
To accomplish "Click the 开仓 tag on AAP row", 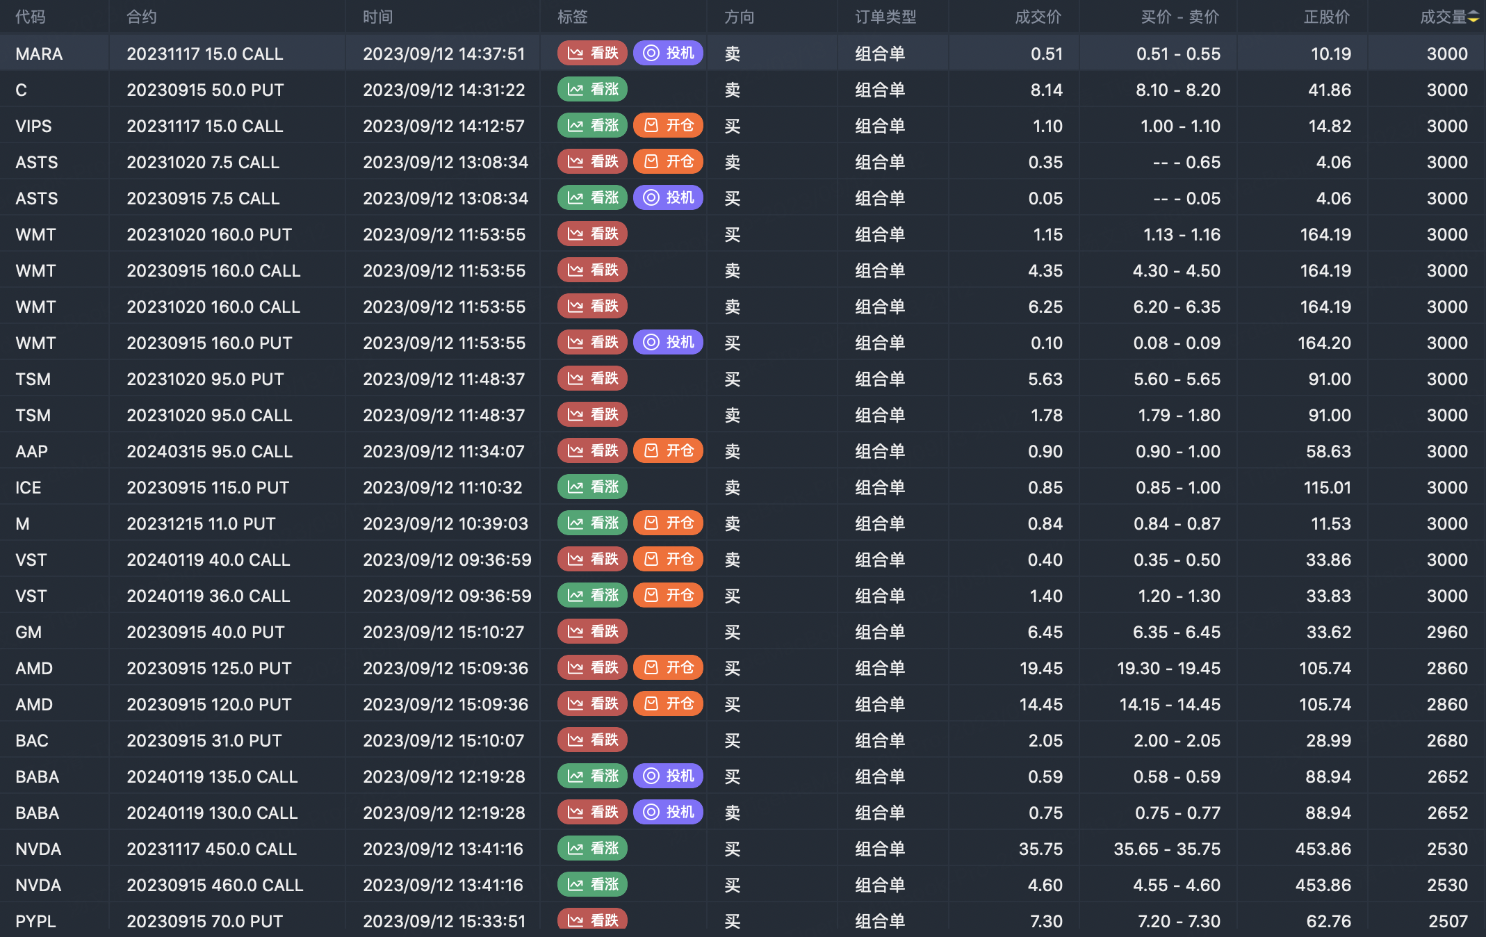I will click(668, 451).
